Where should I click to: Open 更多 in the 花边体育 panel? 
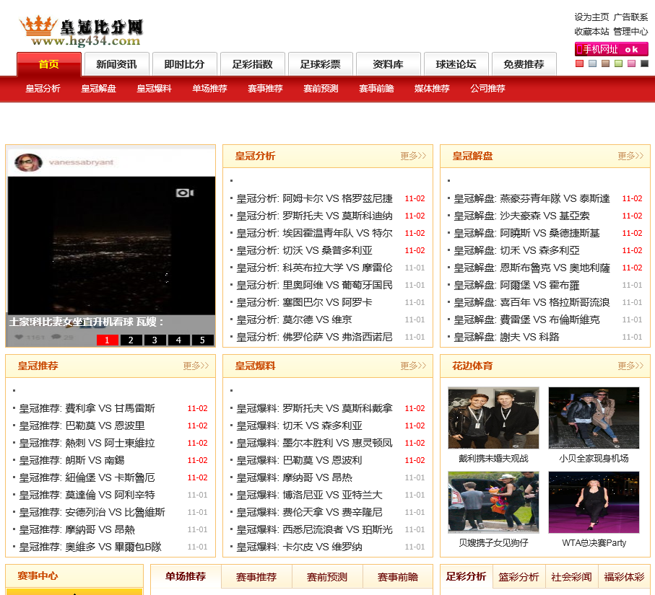(x=630, y=366)
